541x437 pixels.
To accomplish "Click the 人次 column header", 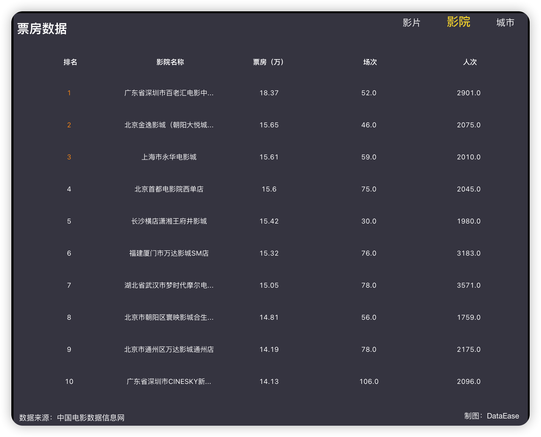I will tap(470, 62).
